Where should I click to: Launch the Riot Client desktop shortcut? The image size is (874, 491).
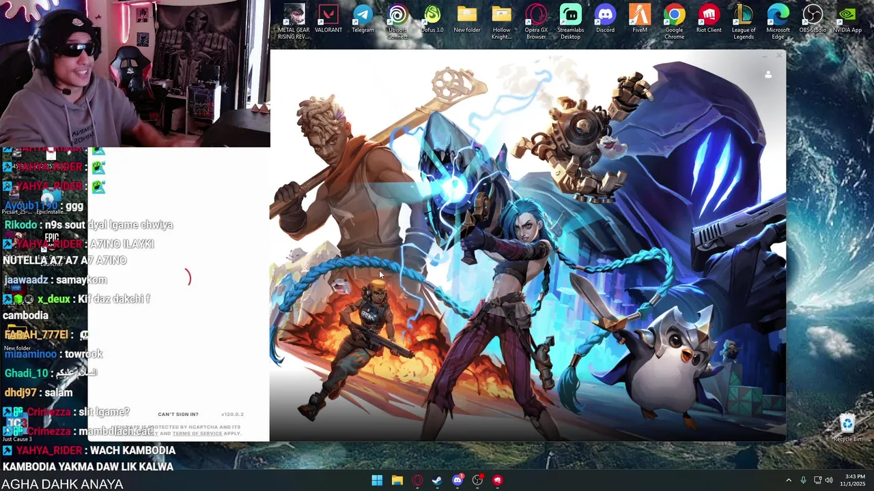709,19
